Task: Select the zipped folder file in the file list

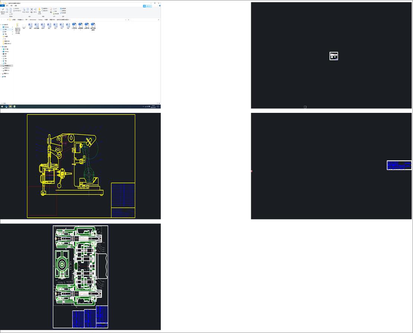Action: pos(17,28)
